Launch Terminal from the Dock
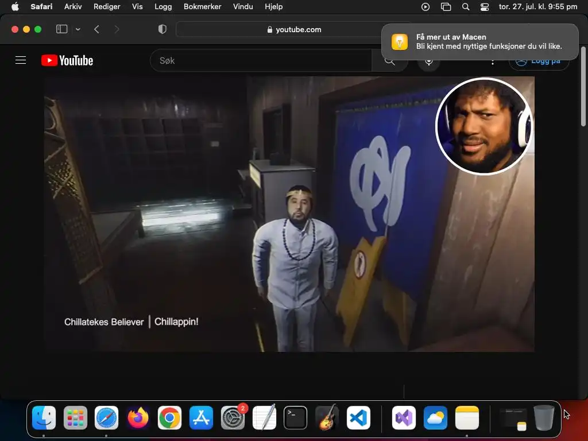 coord(296,418)
